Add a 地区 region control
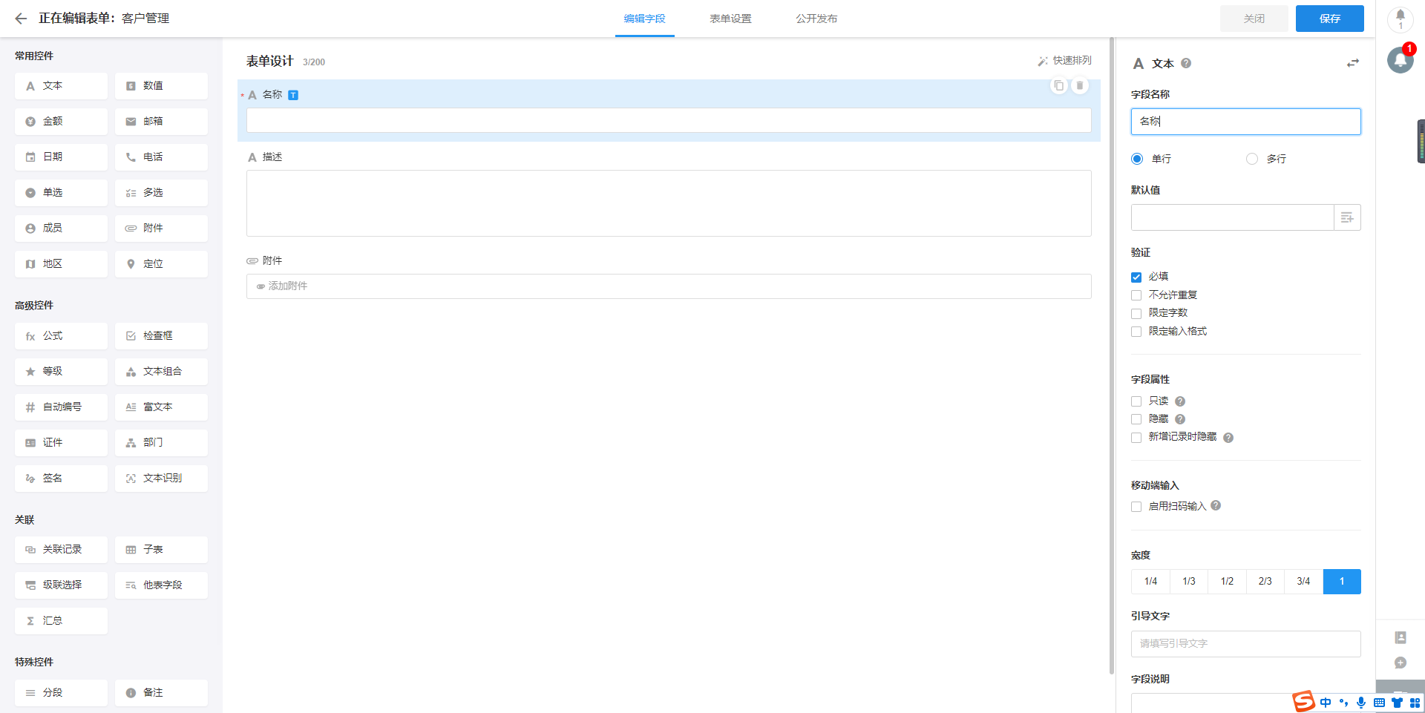1425x713 pixels. click(61, 264)
